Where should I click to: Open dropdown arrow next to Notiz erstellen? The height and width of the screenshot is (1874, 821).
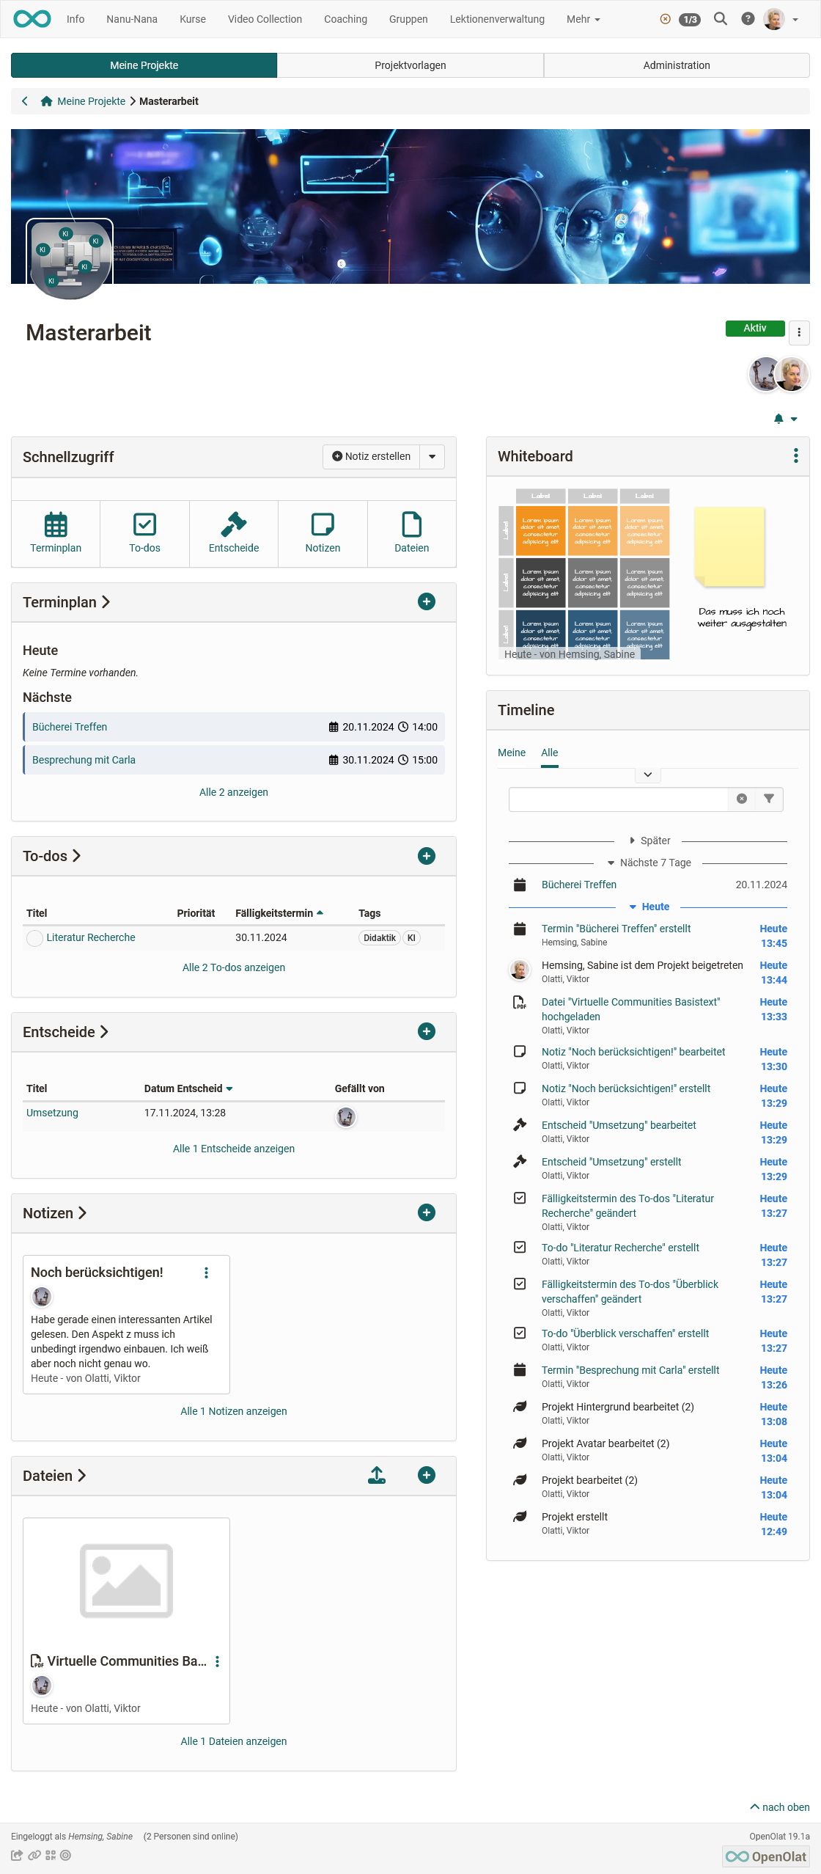(x=432, y=456)
